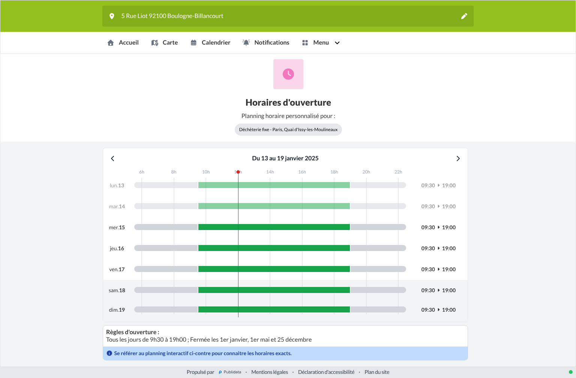Open the Menu navigation item
This screenshot has height=378, width=576.
321,43
